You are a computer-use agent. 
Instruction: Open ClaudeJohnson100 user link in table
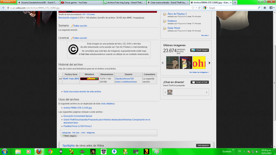pyautogui.click(x=124, y=79)
